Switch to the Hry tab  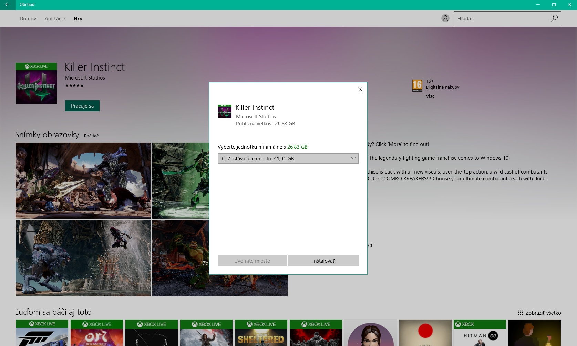78,19
